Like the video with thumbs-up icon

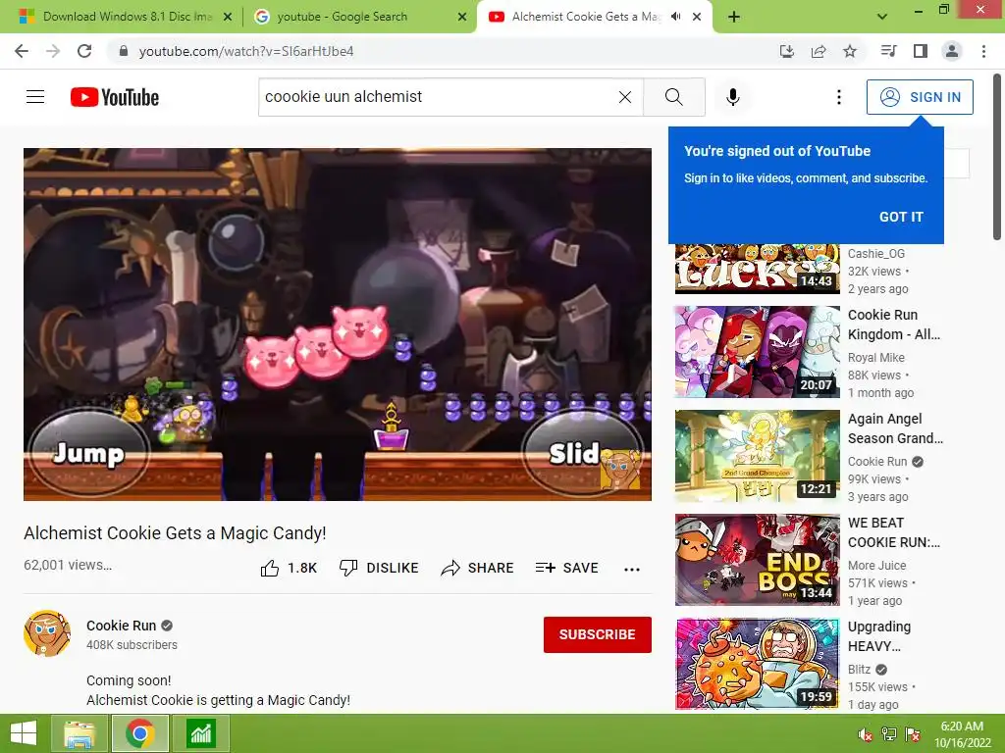[270, 568]
